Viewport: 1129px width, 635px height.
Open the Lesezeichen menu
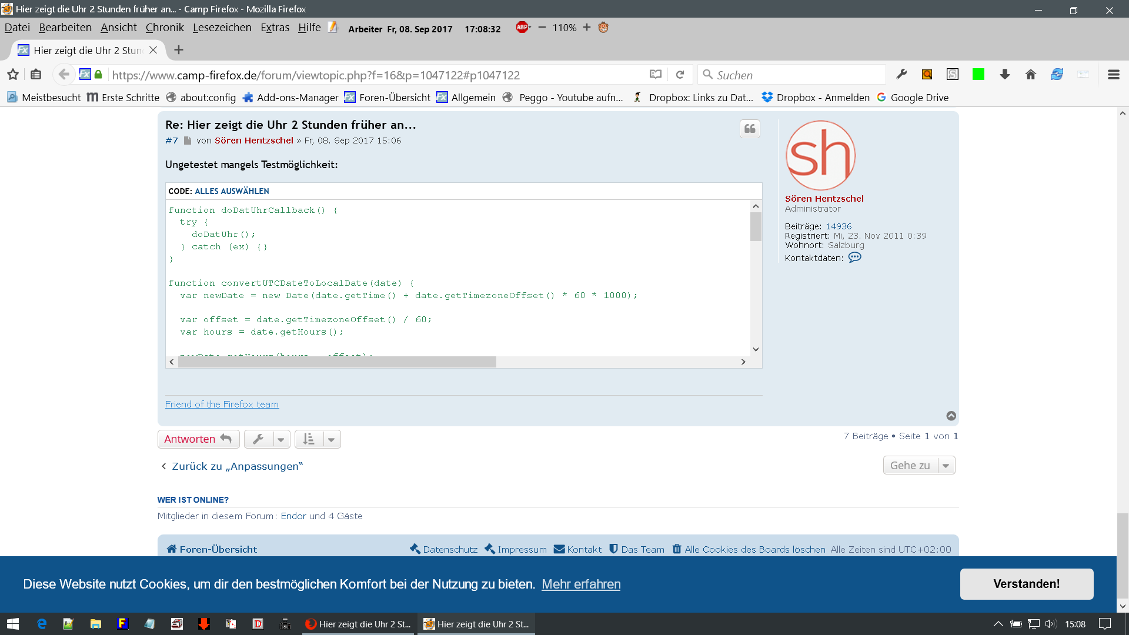(x=222, y=28)
